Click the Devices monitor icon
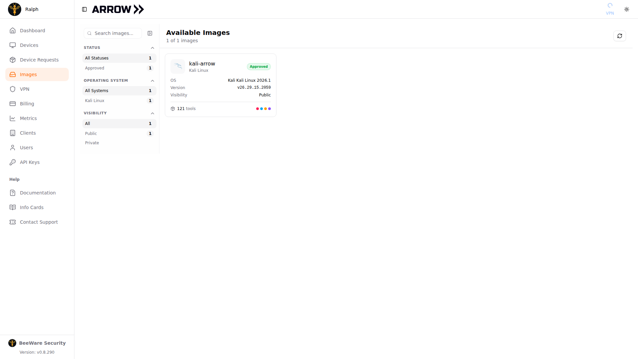Screen dimensions: 638x359 (13, 45)
